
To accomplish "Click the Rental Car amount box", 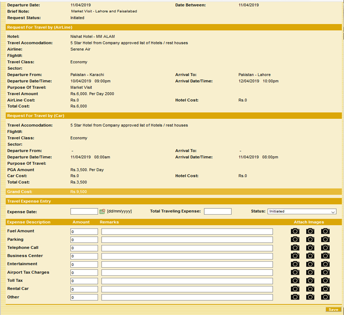I will click(84, 289).
